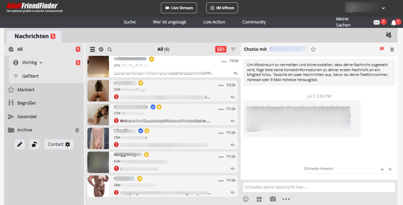The height and width of the screenshot is (205, 403).
Task: Click the gift icon below message box
Action: coord(259,199)
